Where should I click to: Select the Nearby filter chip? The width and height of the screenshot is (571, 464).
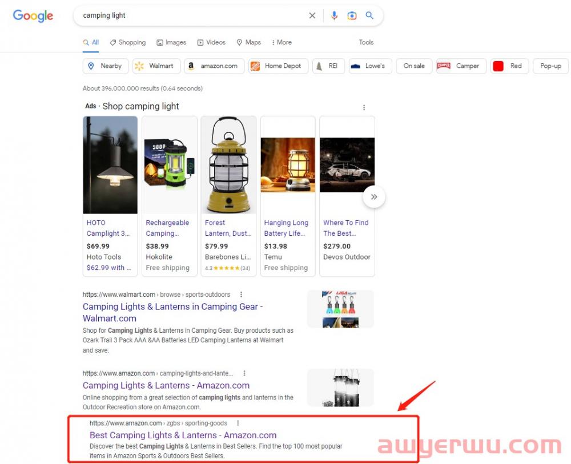[106, 66]
